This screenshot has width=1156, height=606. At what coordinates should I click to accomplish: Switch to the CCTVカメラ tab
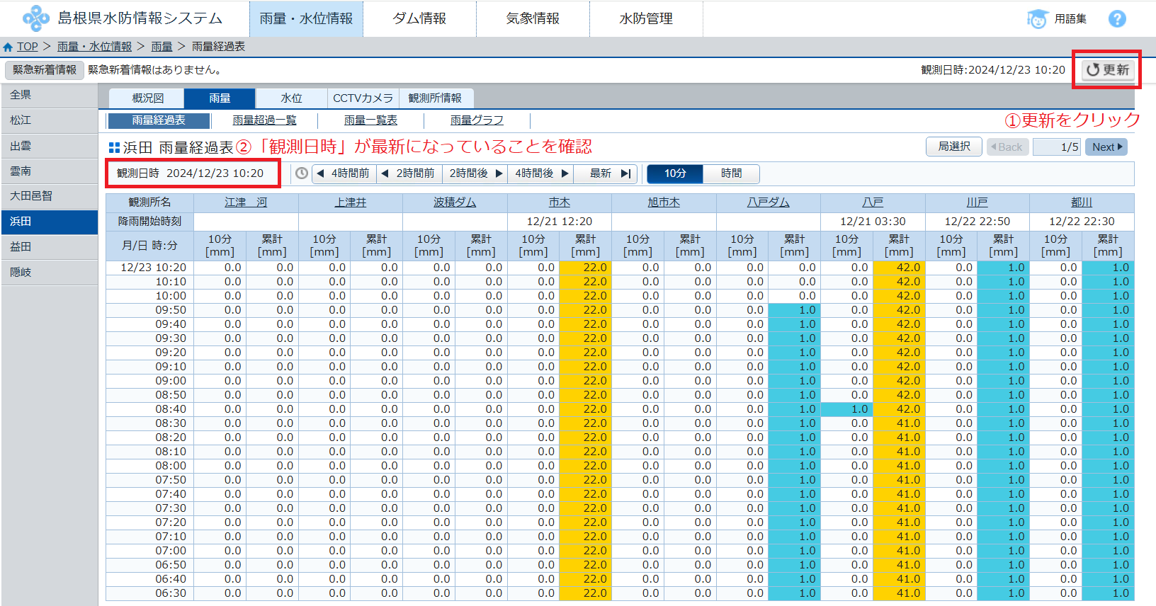[x=363, y=98]
